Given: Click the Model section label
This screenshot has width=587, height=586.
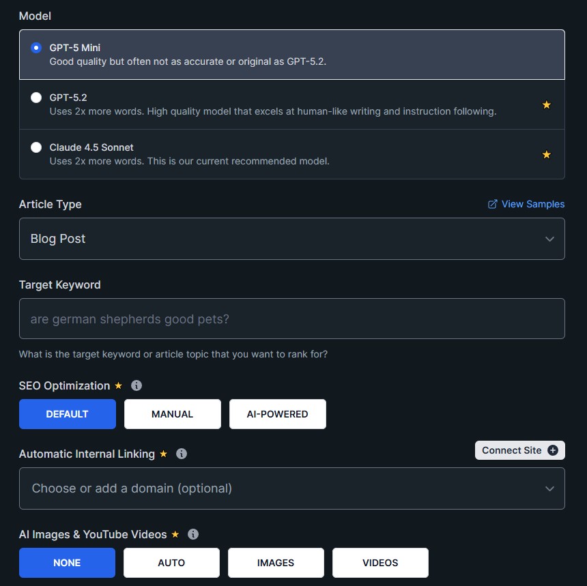Looking at the screenshot, I should click(35, 16).
